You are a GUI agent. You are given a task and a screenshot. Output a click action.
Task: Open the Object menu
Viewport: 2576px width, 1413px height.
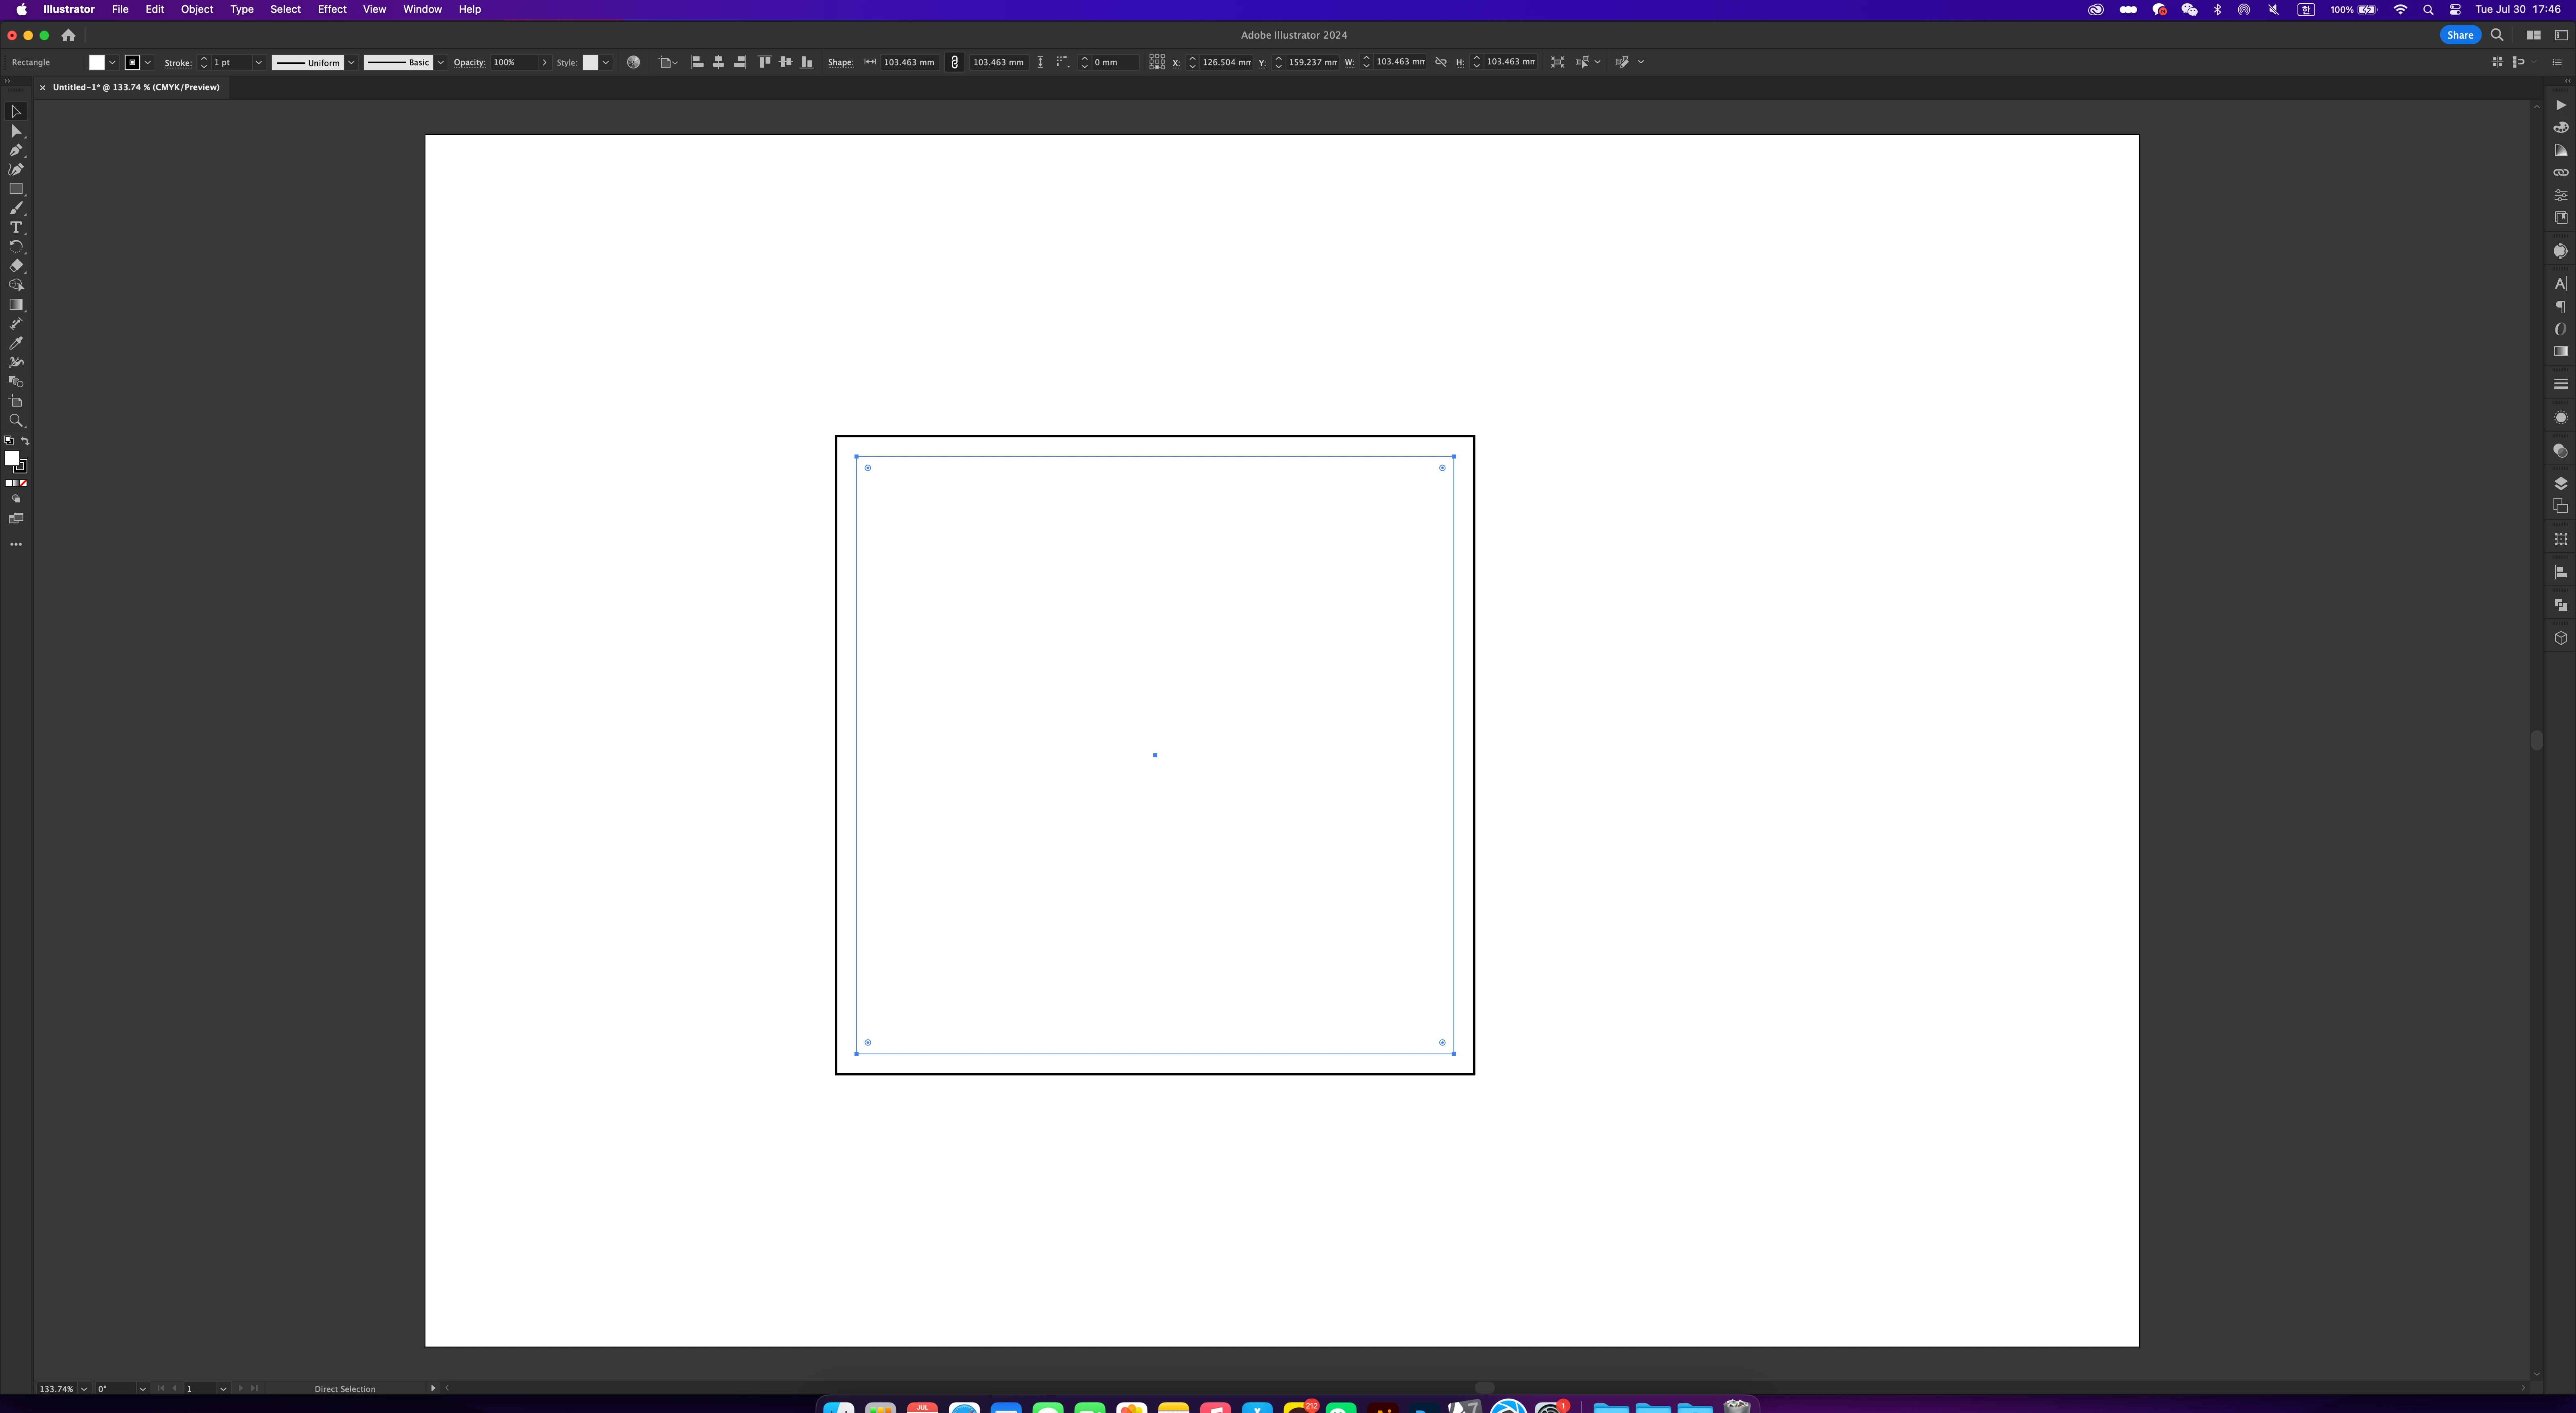click(x=196, y=9)
